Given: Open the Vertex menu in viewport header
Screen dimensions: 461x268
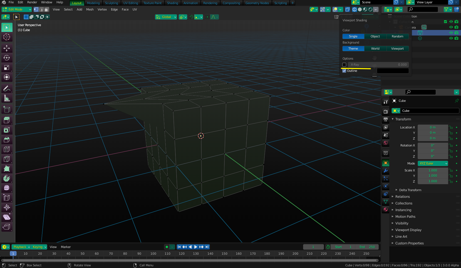Looking at the screenshot, I should click(102, 9).
